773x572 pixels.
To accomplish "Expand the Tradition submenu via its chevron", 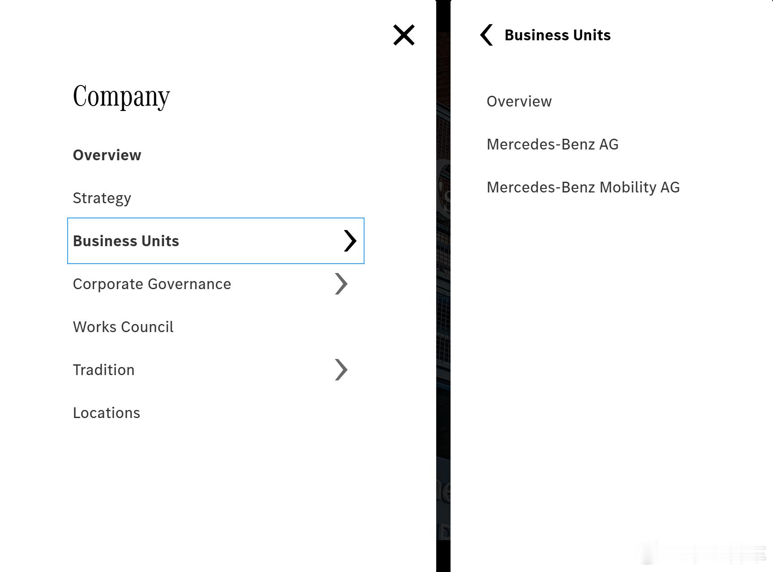I will coord(341,370).
